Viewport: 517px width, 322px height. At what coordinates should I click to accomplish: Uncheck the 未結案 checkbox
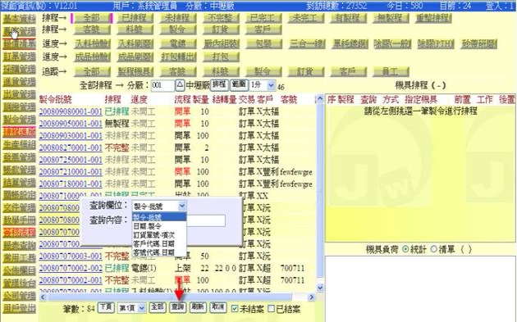click(x=235, y=309)
